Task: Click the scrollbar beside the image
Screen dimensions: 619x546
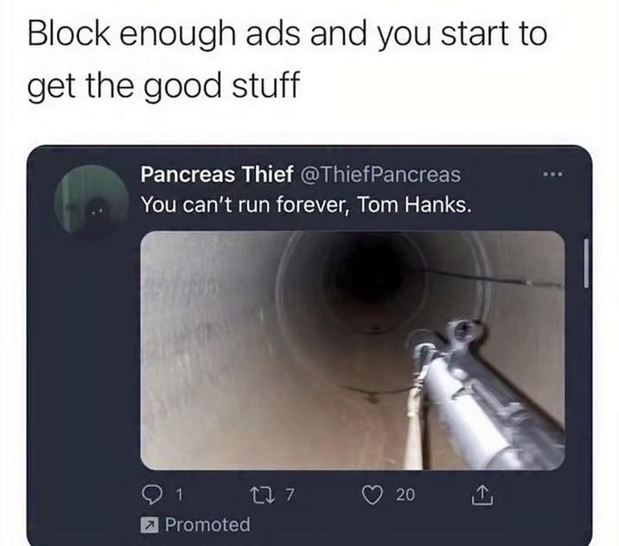Action: [x=586, y=263]
